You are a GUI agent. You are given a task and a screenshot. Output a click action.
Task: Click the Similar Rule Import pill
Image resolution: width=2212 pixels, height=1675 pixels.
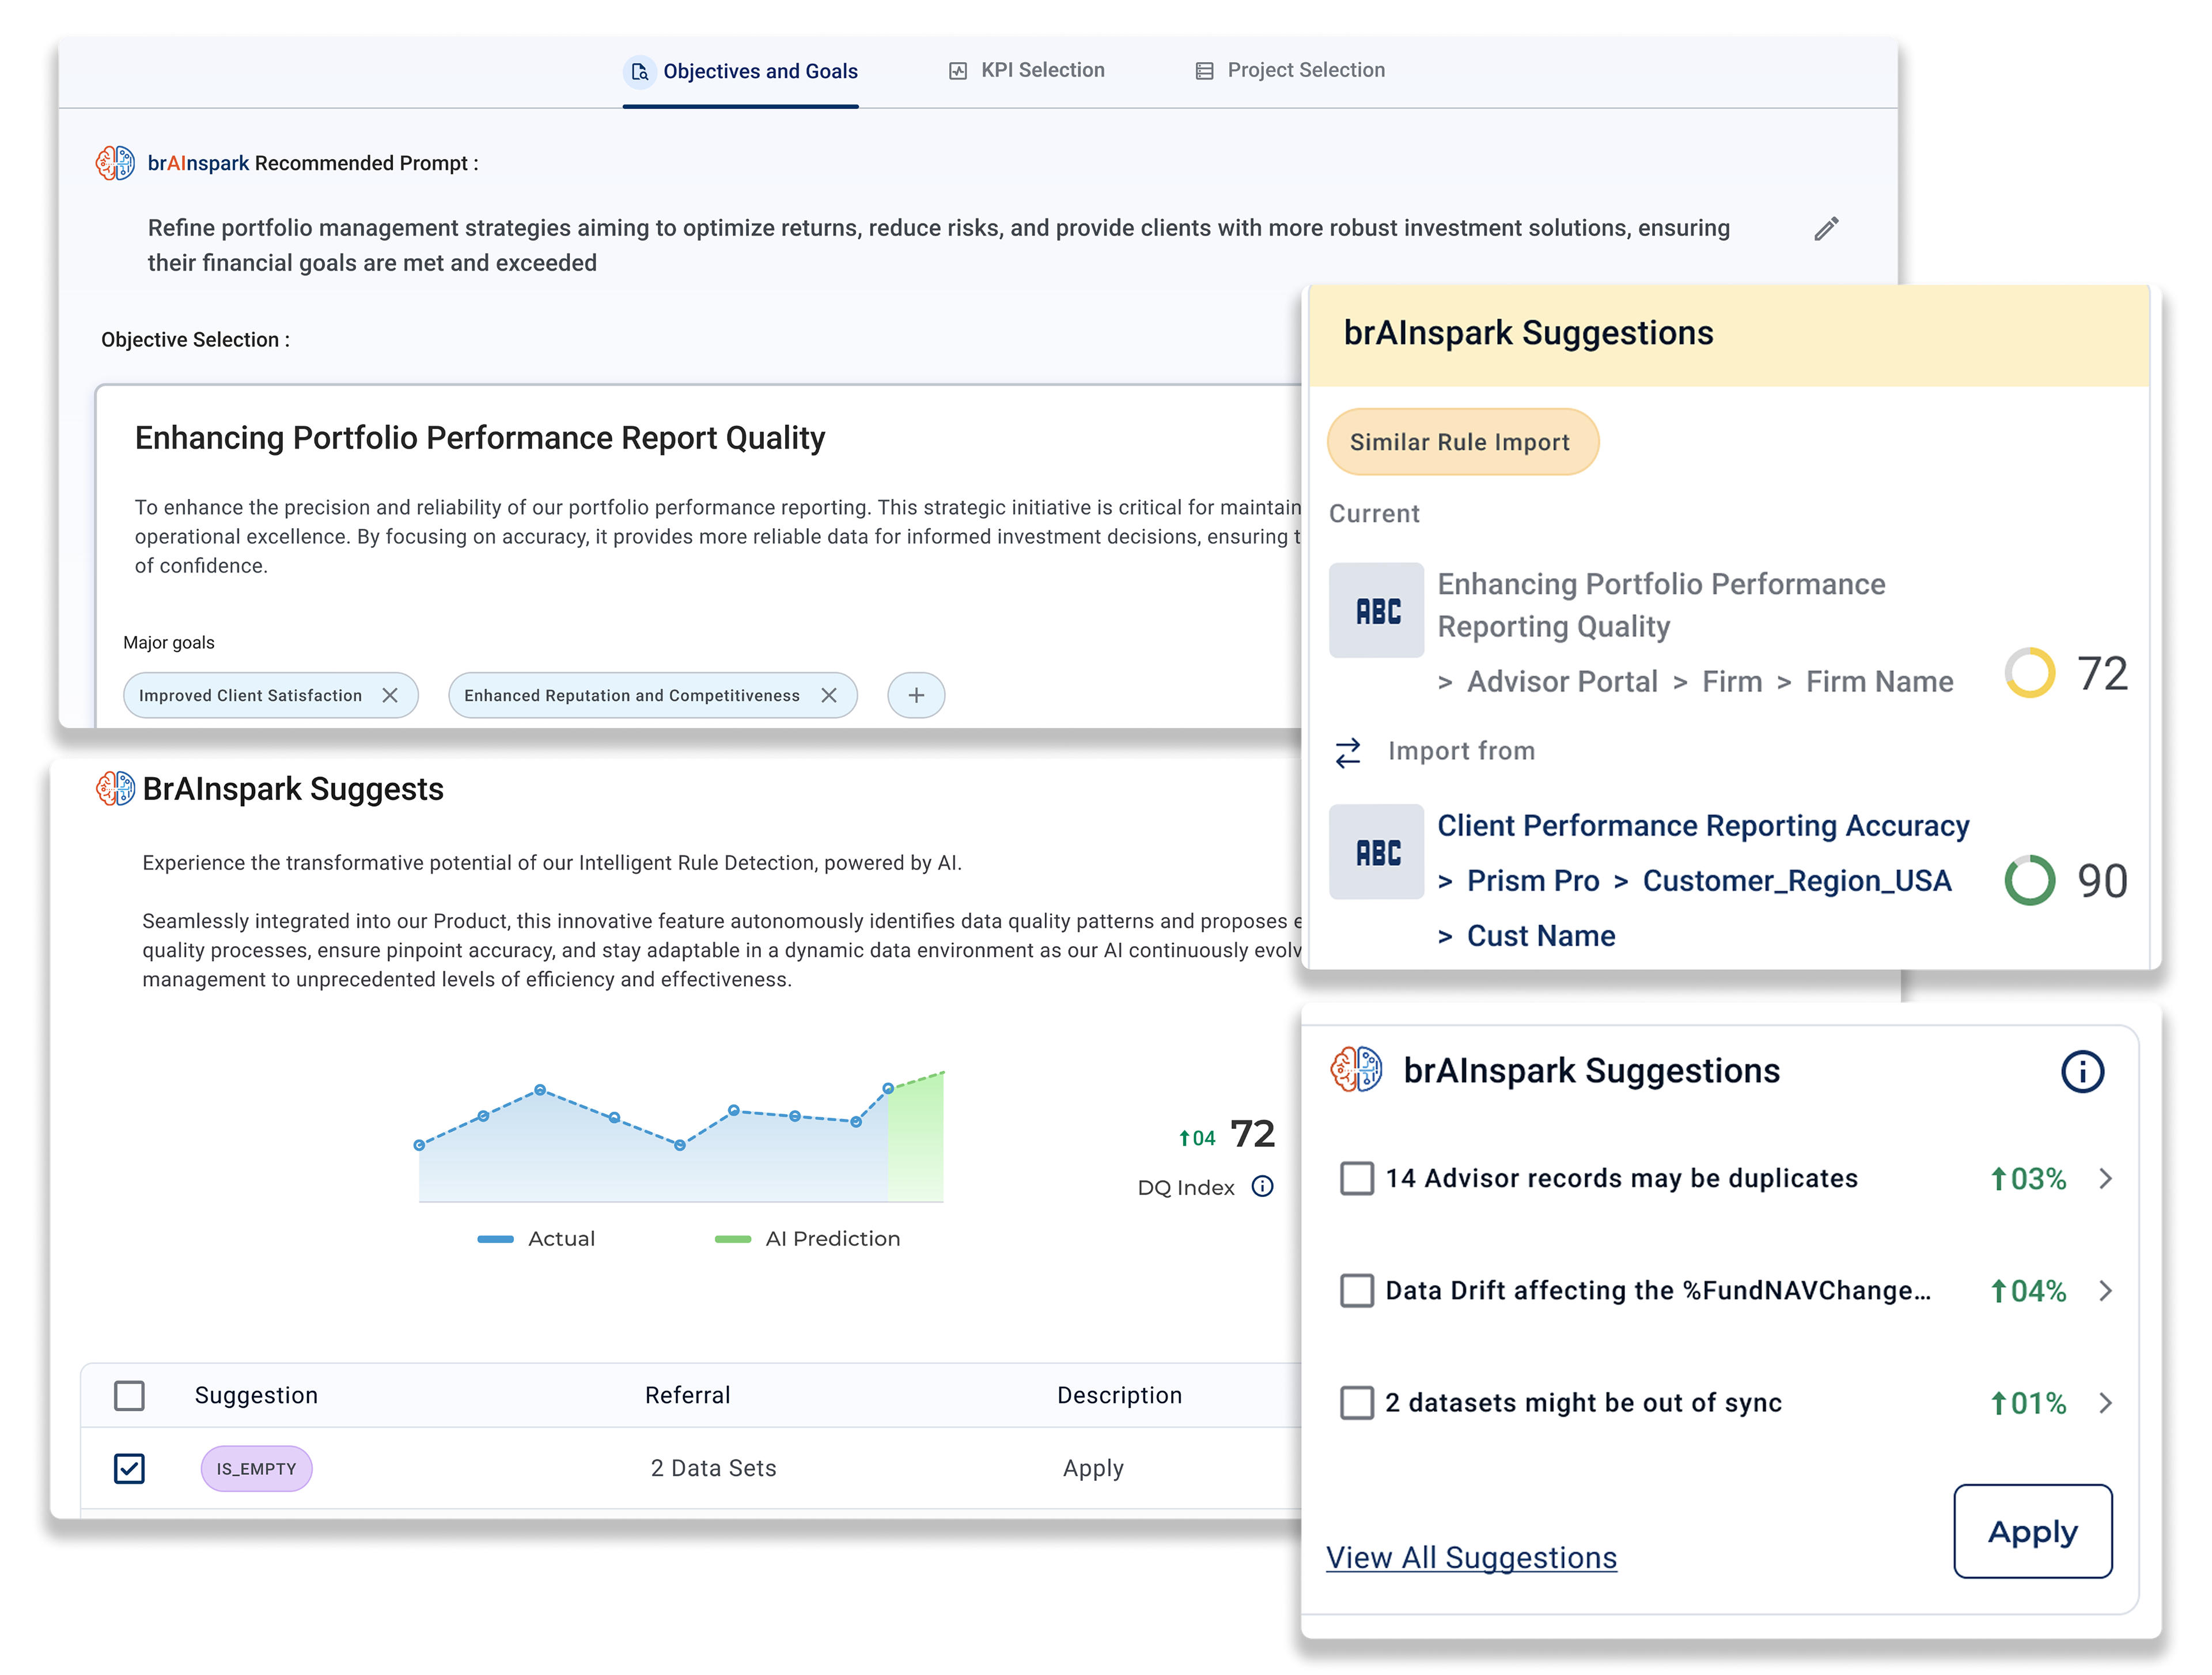pos(1461,442)
